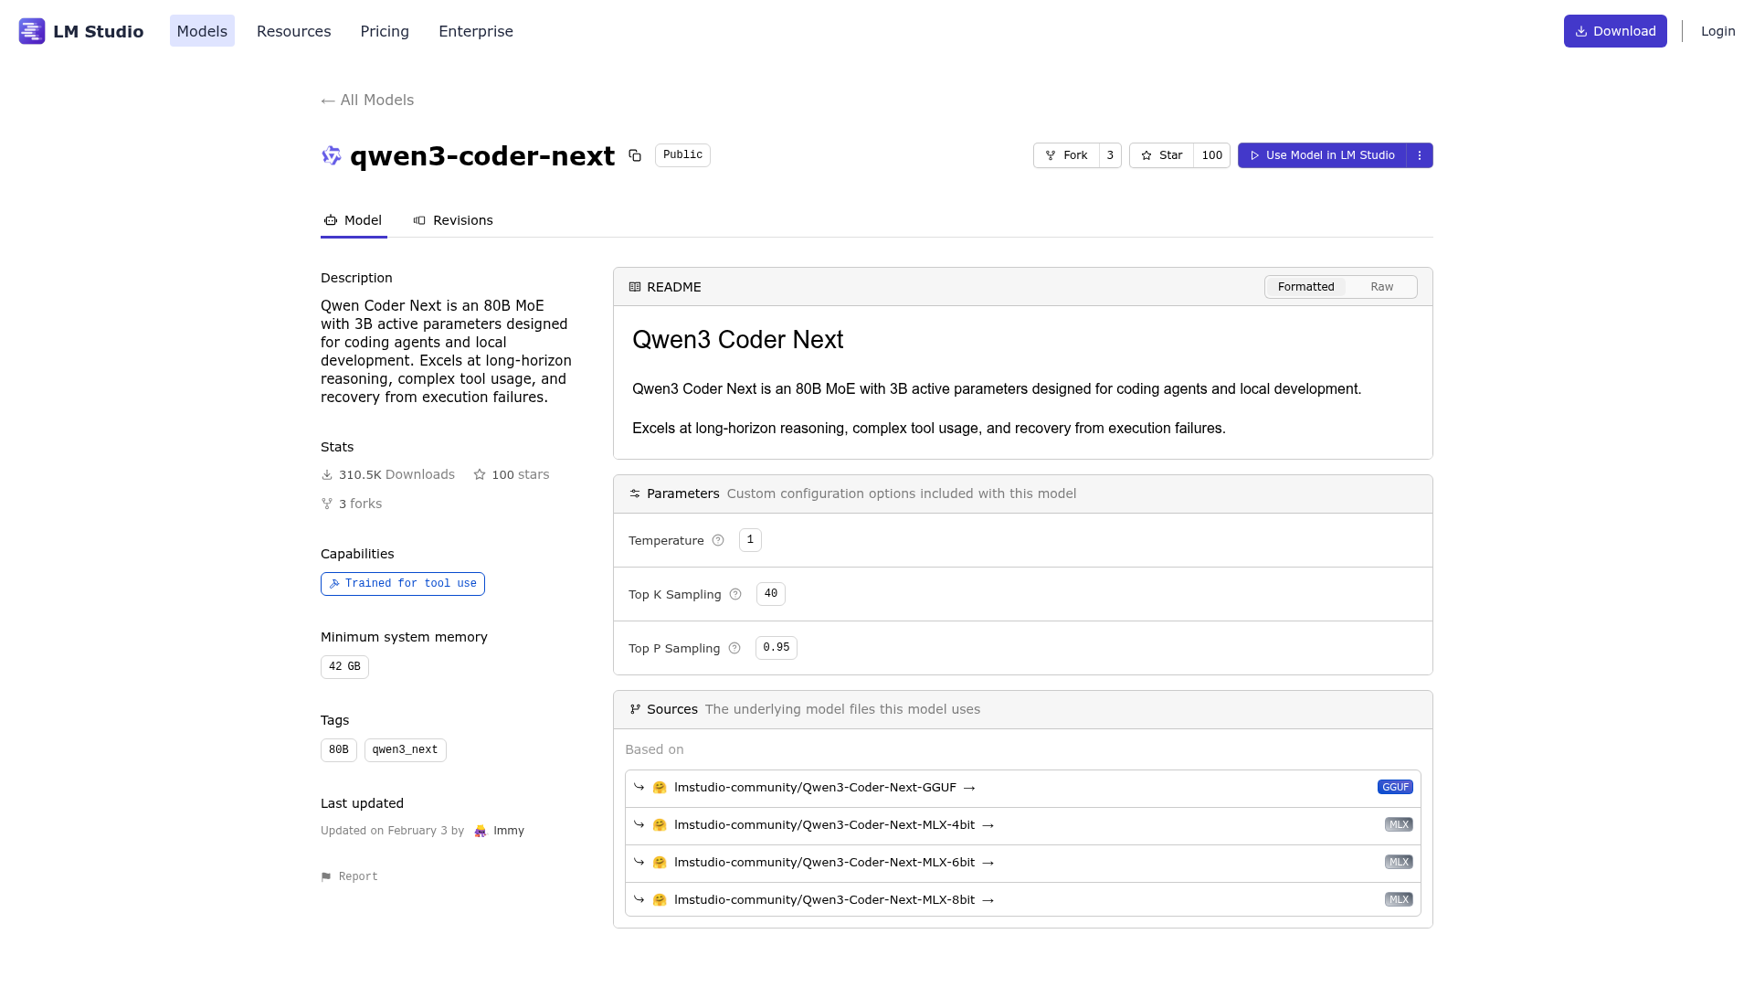Viewport: 1754px width, 987px height.
Task: Click the Qwen logo beside model title
Action: 332,155
